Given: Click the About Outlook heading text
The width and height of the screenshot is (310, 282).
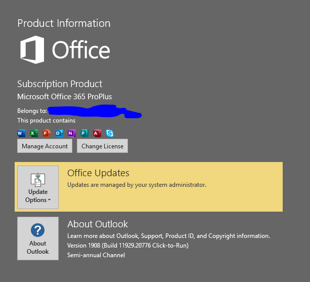Looking at the screenshot, I should (x=98, y=224).
